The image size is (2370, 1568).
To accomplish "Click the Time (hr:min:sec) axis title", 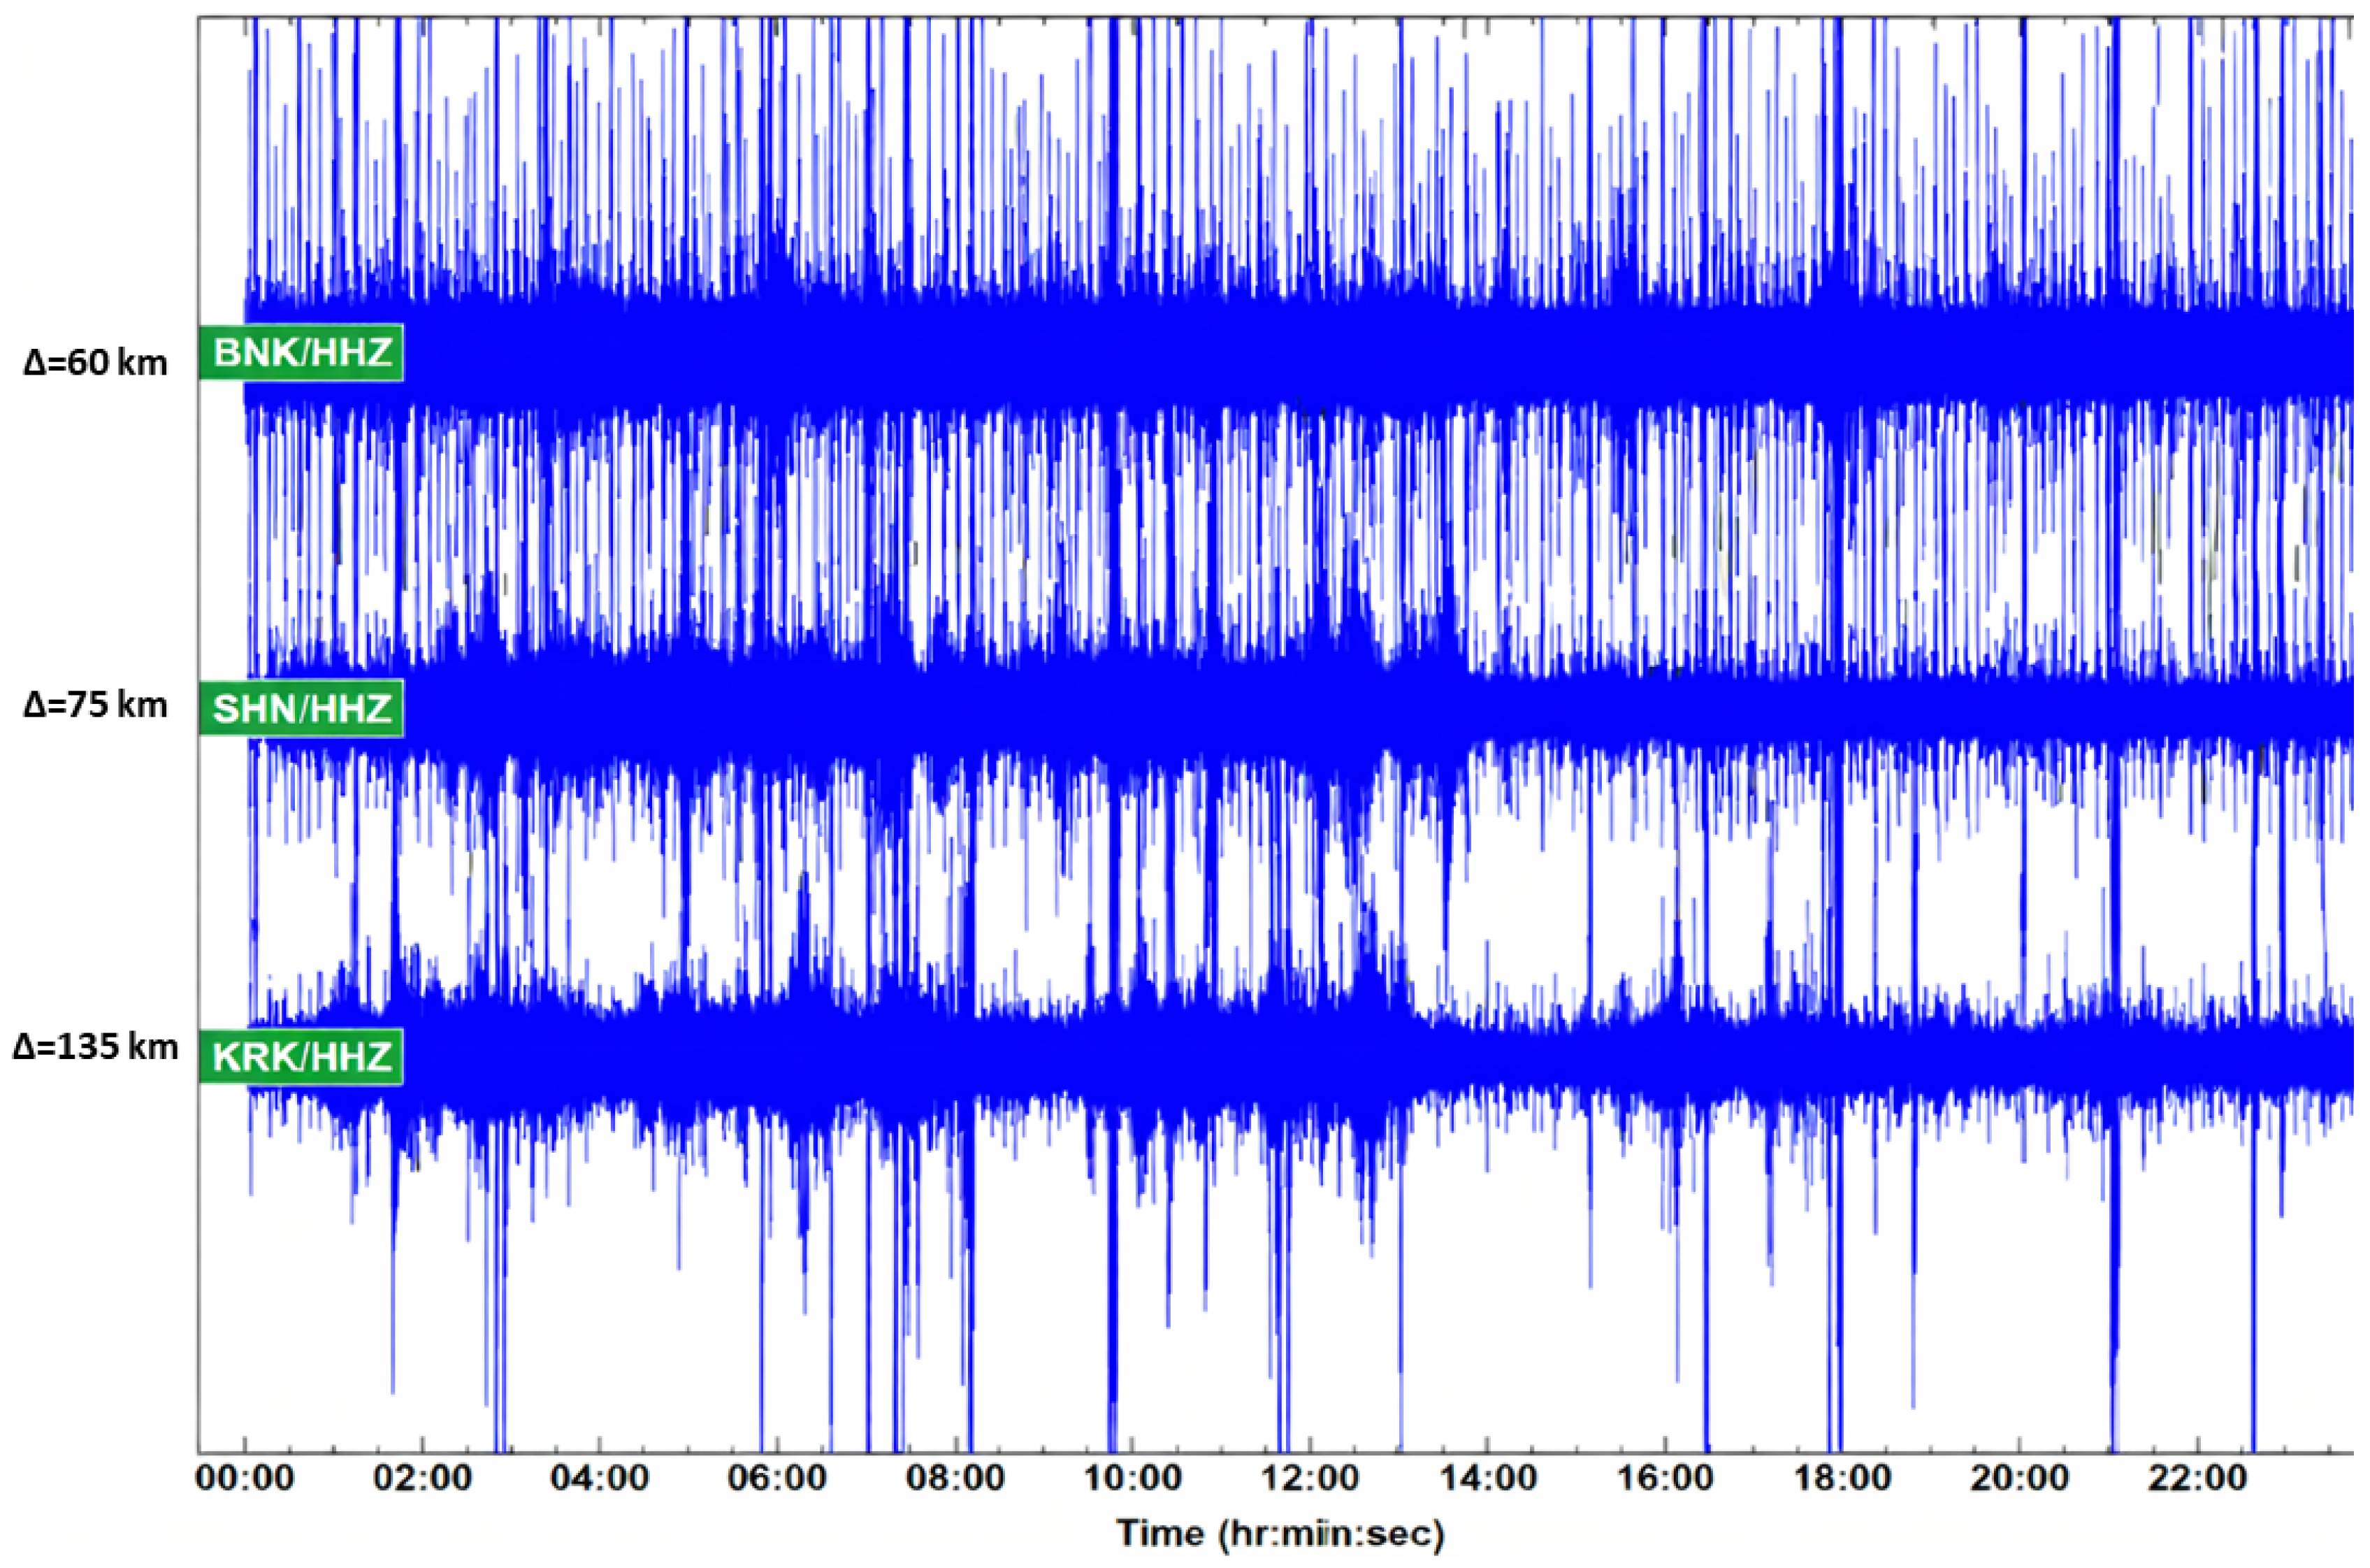I will (x=1280, y=1532).
